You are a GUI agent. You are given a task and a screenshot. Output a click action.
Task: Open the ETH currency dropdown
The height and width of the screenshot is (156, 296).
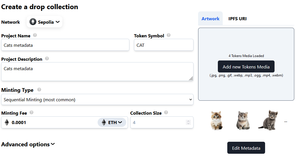click(112, 122)
